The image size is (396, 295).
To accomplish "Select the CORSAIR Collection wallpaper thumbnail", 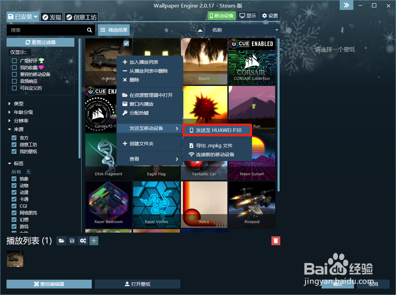I will point(252,61).
